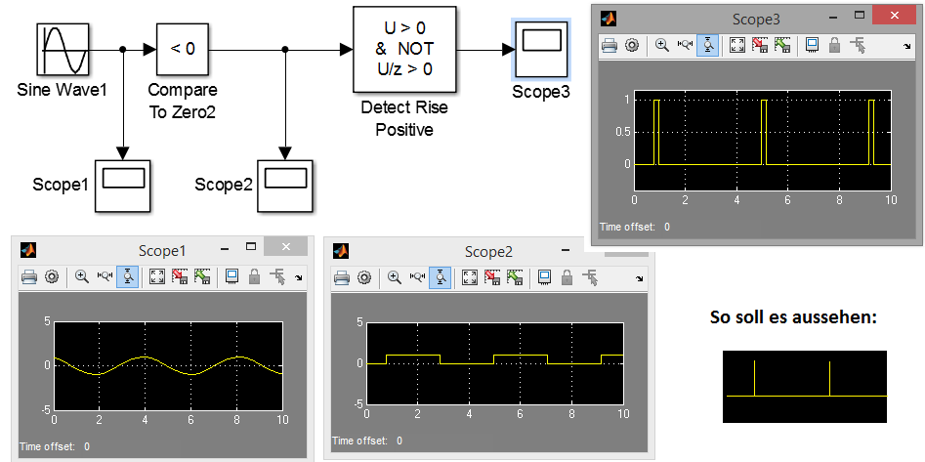Select the Compare To Zero2 block
Screen dimensions: 925x462
click(182, 48)
